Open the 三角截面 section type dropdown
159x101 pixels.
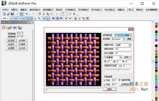(x=120, y=57)
